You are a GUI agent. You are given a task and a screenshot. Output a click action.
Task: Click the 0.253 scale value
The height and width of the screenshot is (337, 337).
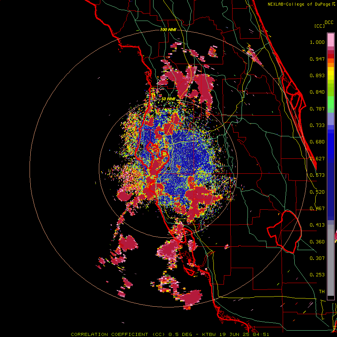point(317,275)
